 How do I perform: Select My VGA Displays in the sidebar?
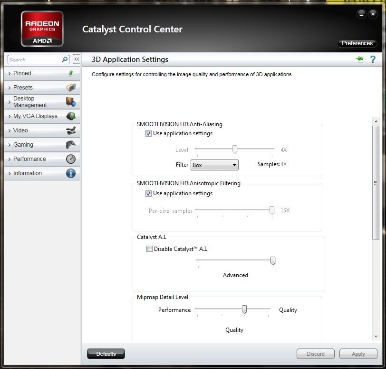(x=42, y=116)
